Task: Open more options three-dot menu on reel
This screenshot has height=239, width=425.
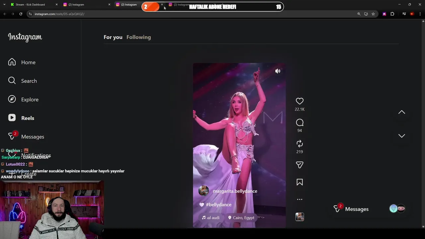Action: pyautogui.click(x=299, y=199)
